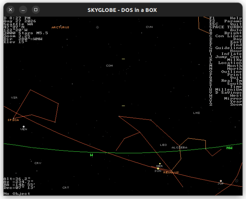Activate SPACE TURBO command
Viewport: 246px width, 199px height.
[x=226, y=27]
